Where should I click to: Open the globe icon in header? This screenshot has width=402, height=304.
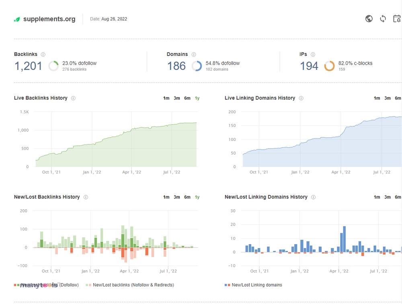pos(369,19)
